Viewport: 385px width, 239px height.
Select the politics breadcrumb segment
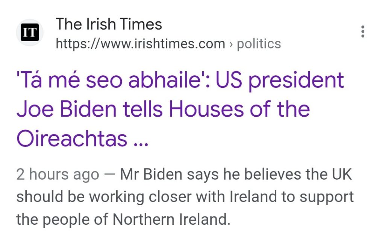coord(259,44)
